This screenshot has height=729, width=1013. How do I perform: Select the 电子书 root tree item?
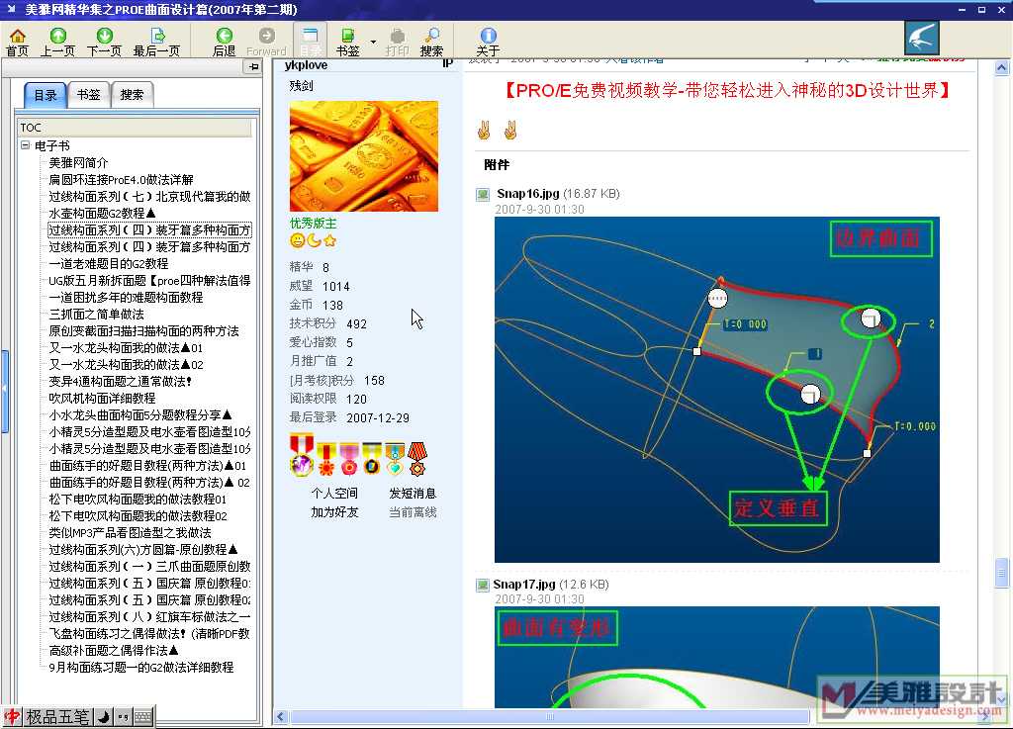(52, 146)
